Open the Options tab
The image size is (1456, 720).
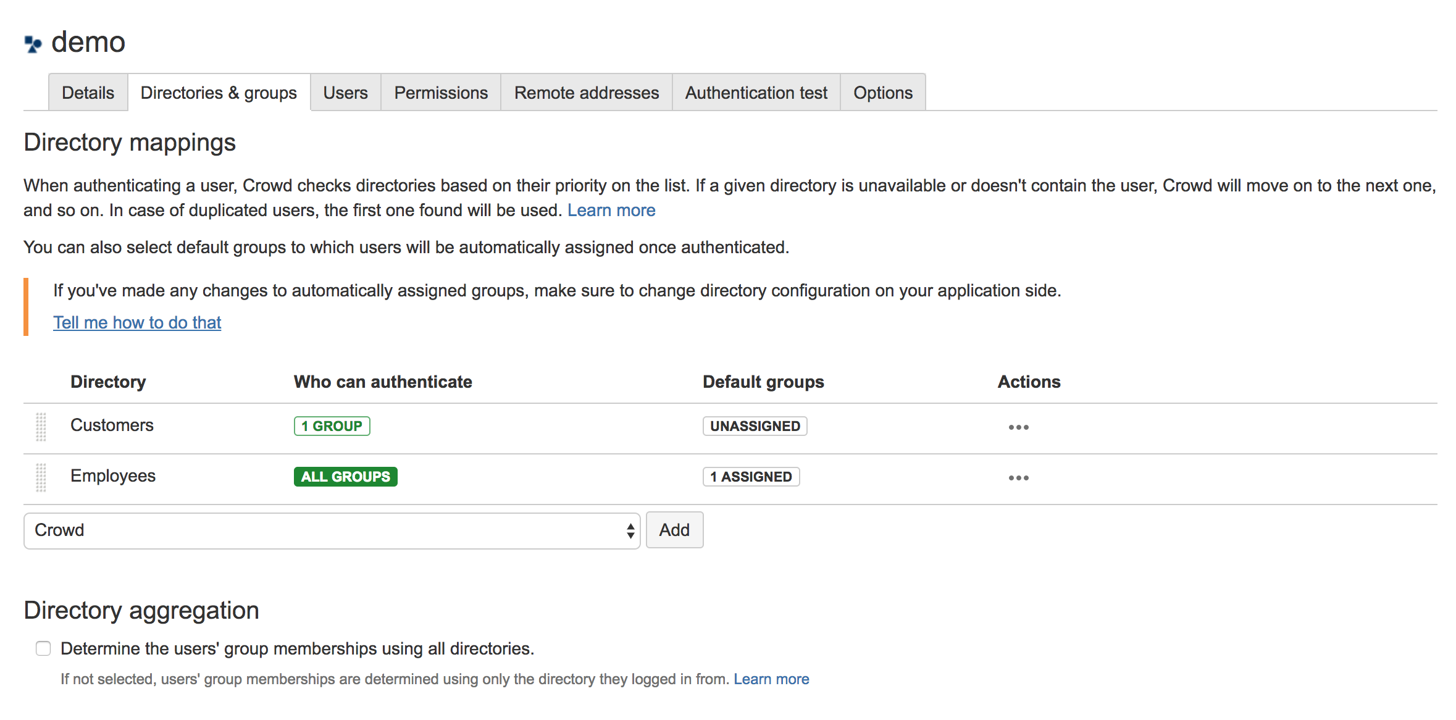coord(883,93)
